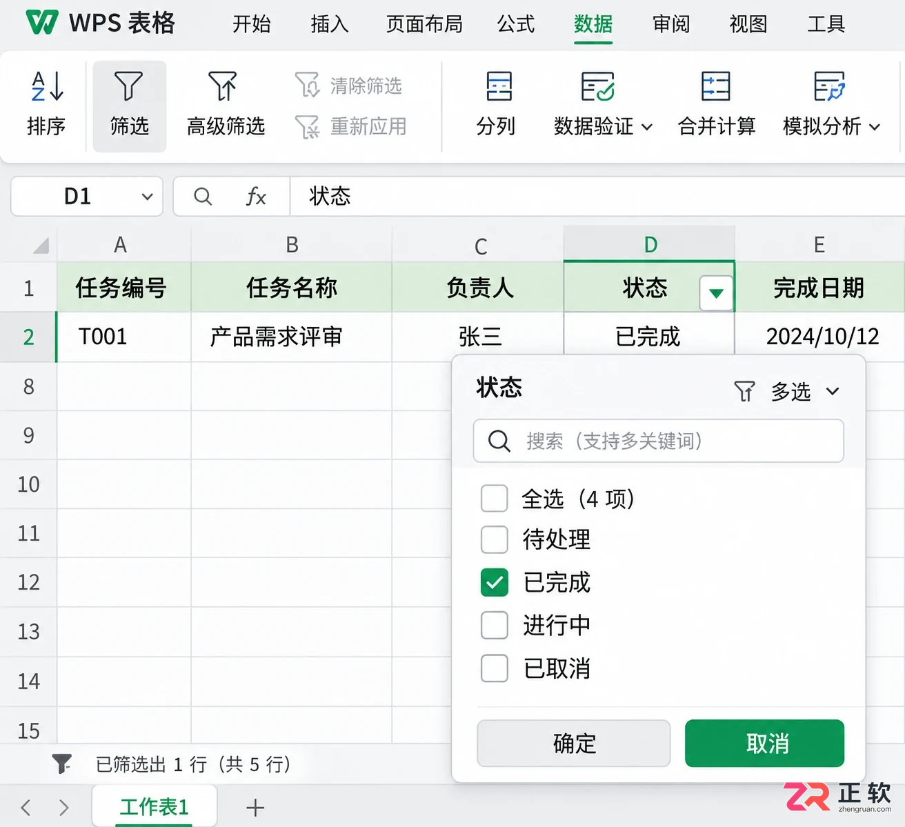Add a new sheet with plus icon
The image size is (905, 827).
(x=255, y=807)
